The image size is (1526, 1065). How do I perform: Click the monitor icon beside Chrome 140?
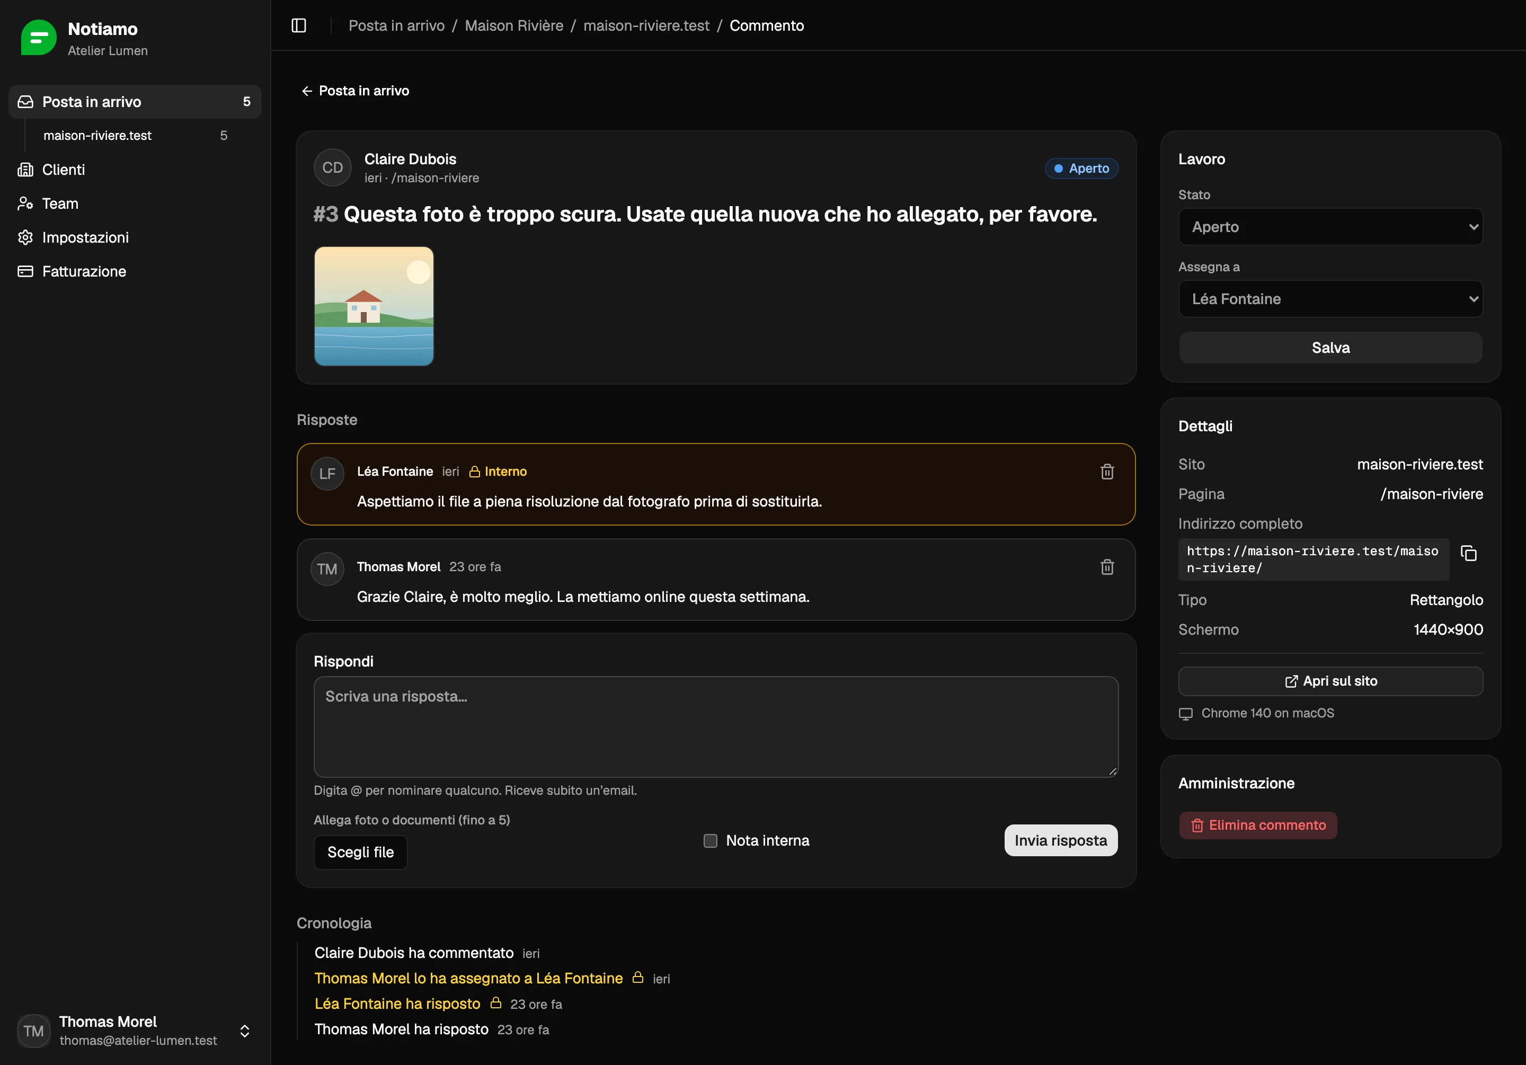tap(1186, 713)
